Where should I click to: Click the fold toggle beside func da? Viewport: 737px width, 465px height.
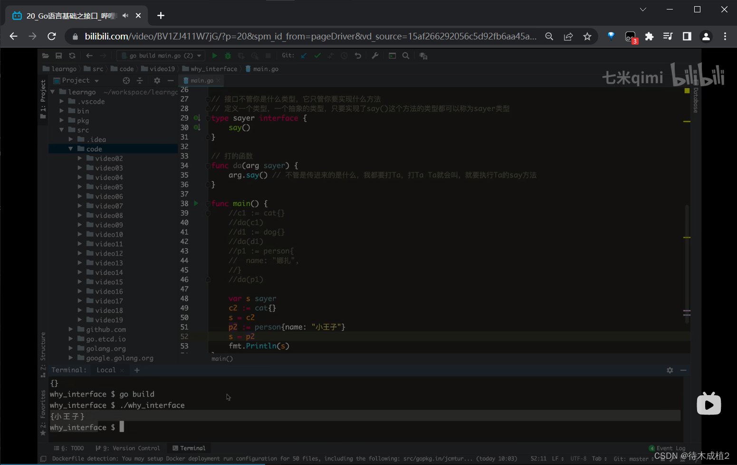click(208, 165)
